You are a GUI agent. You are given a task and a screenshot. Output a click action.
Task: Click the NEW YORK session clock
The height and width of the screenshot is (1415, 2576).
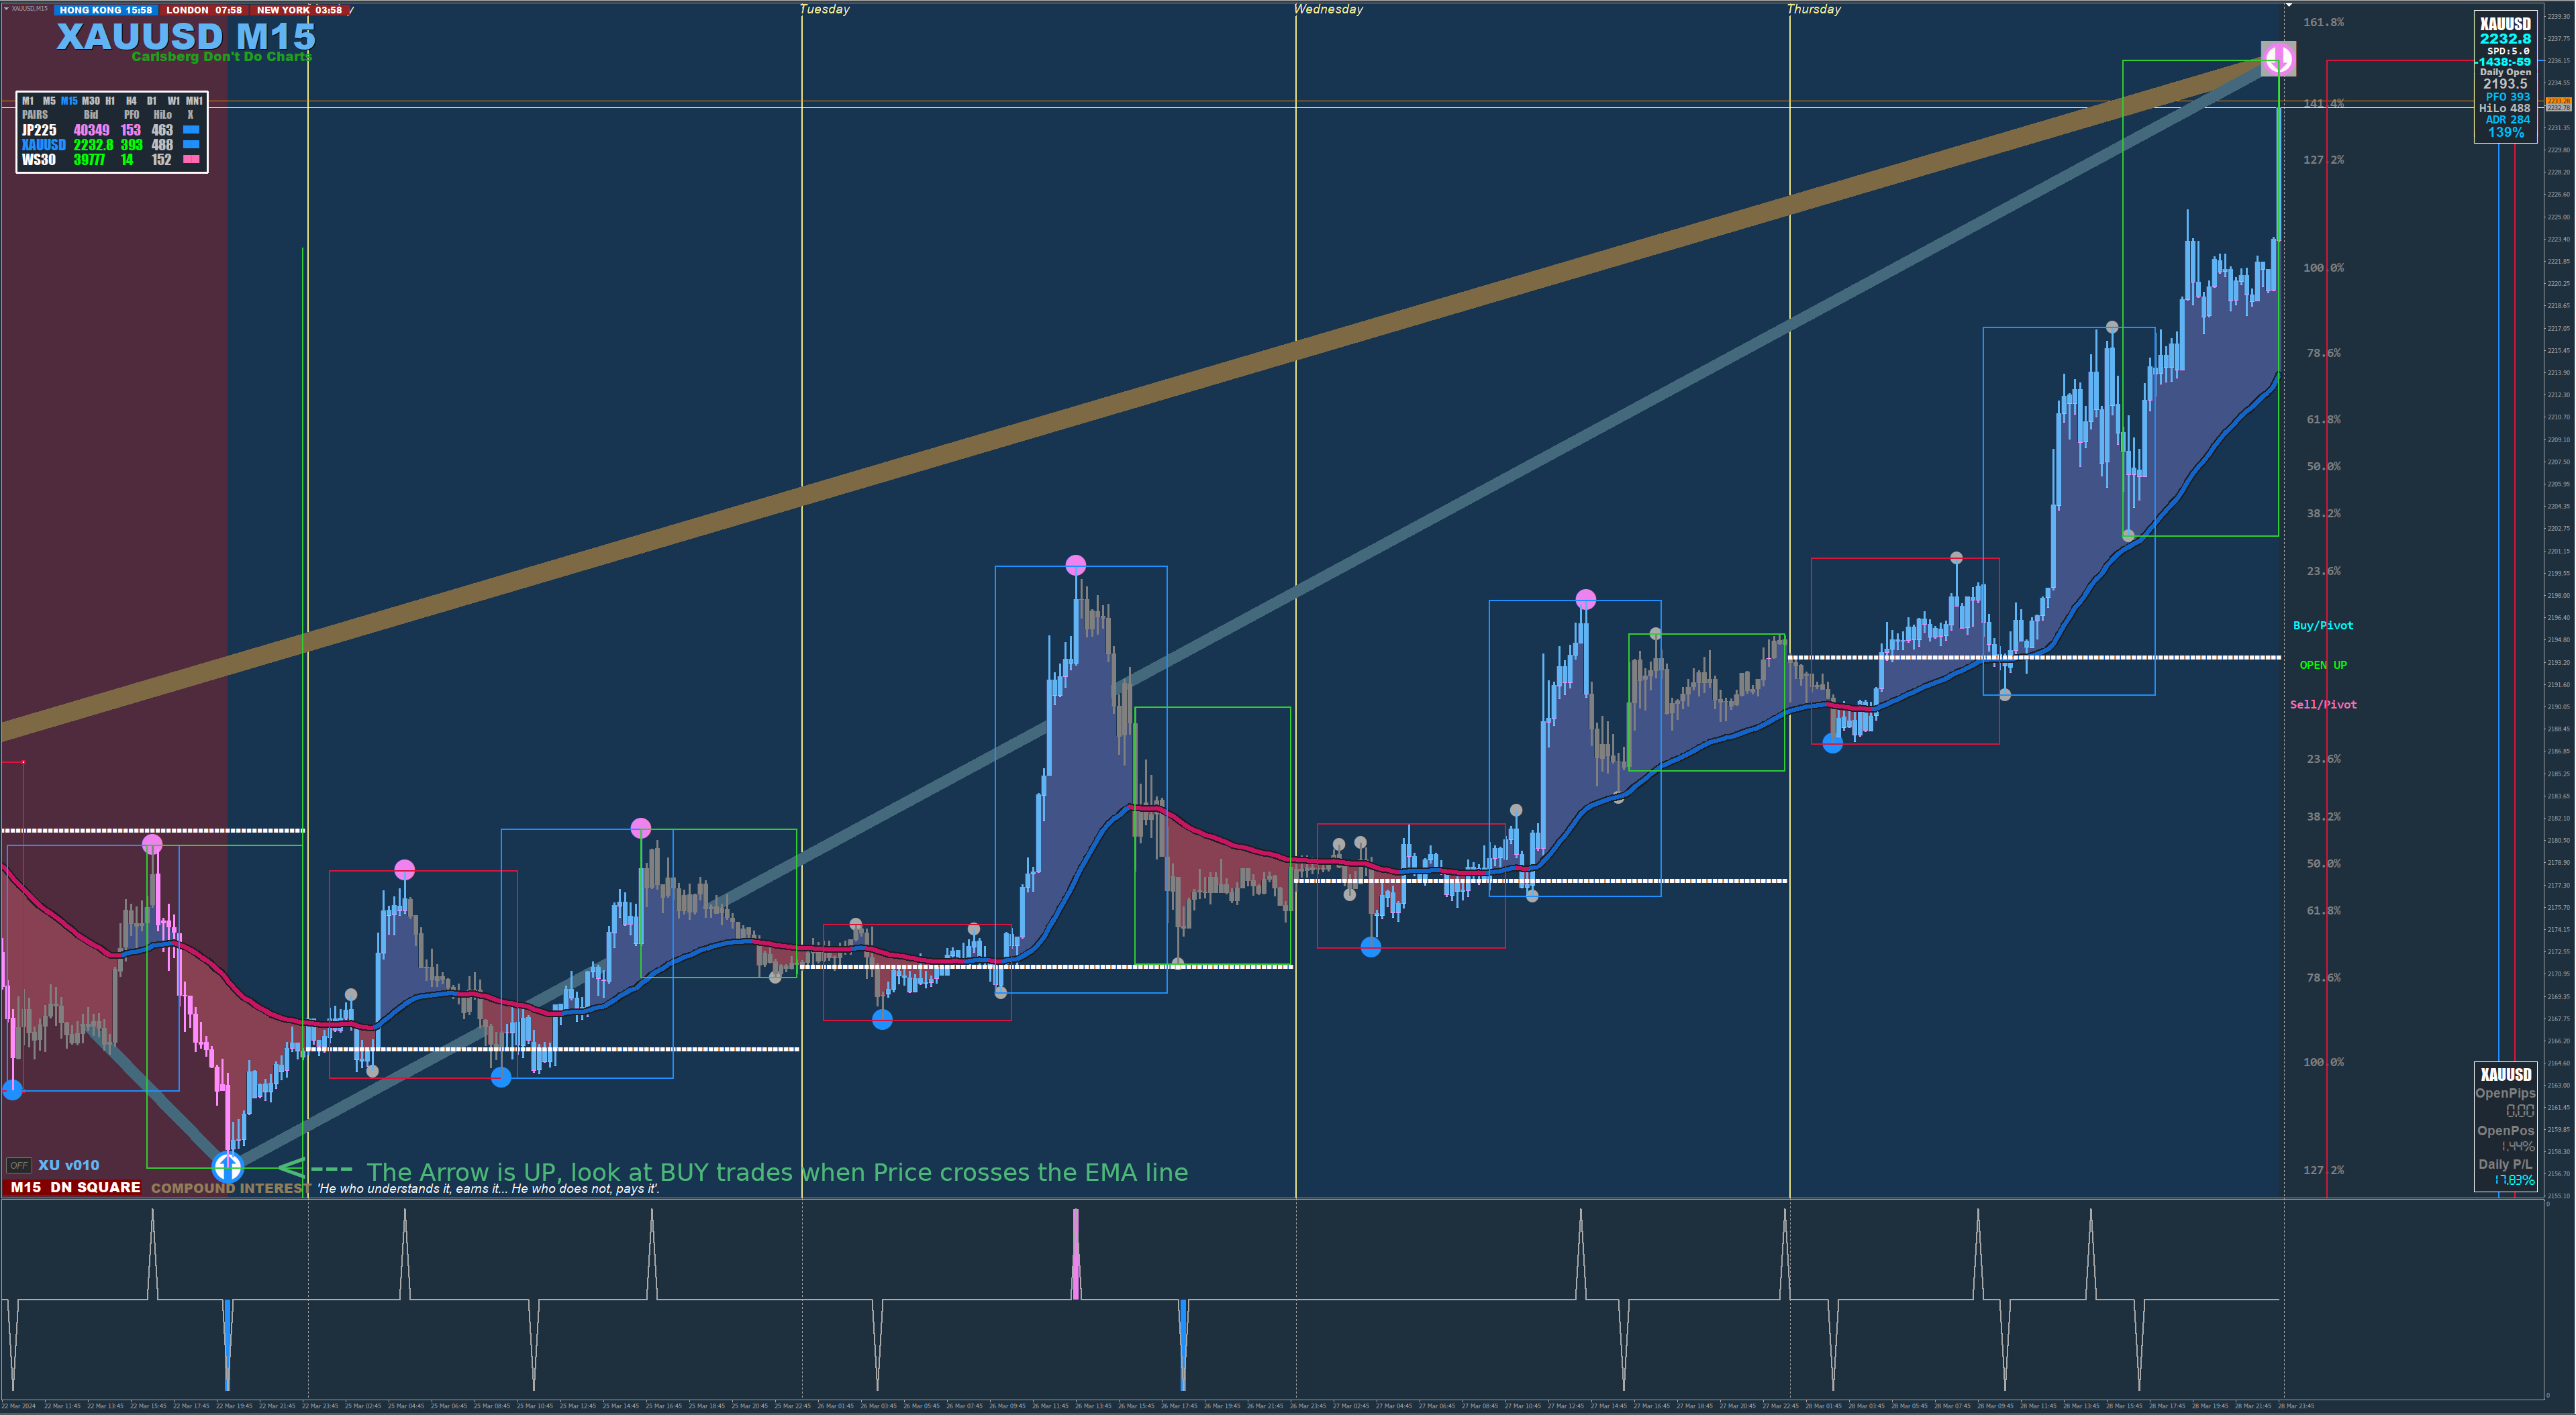click(299, 10)
